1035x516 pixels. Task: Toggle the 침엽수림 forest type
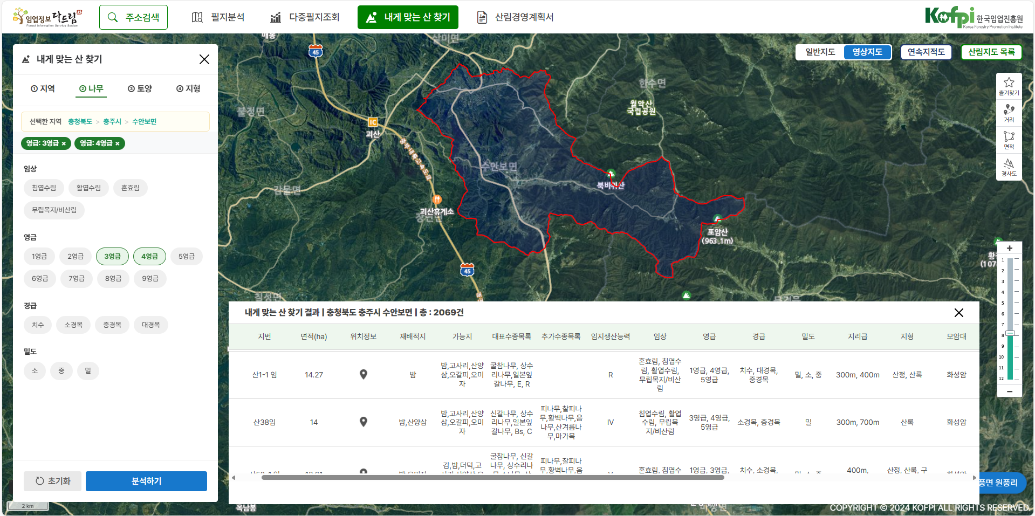44,188
